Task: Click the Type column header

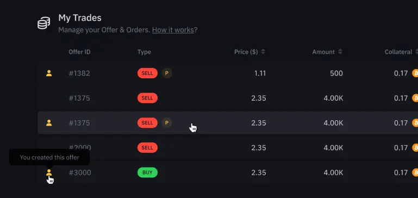Action: click(x=144, y=52)
